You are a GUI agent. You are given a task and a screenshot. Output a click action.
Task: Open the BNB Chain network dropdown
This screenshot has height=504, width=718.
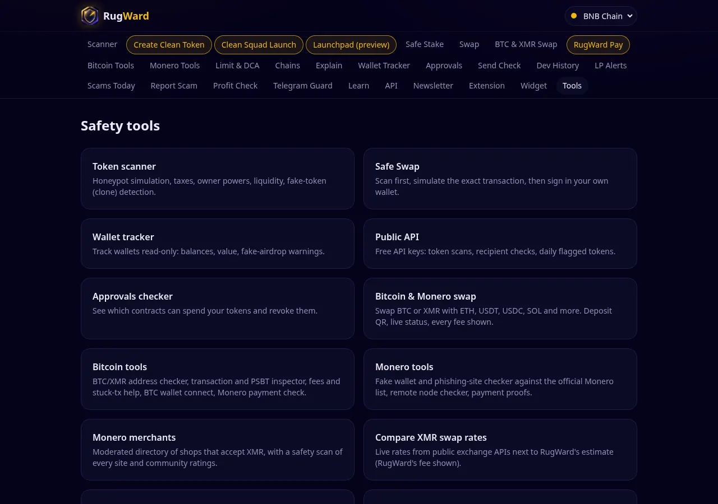[x=601, y=16]
